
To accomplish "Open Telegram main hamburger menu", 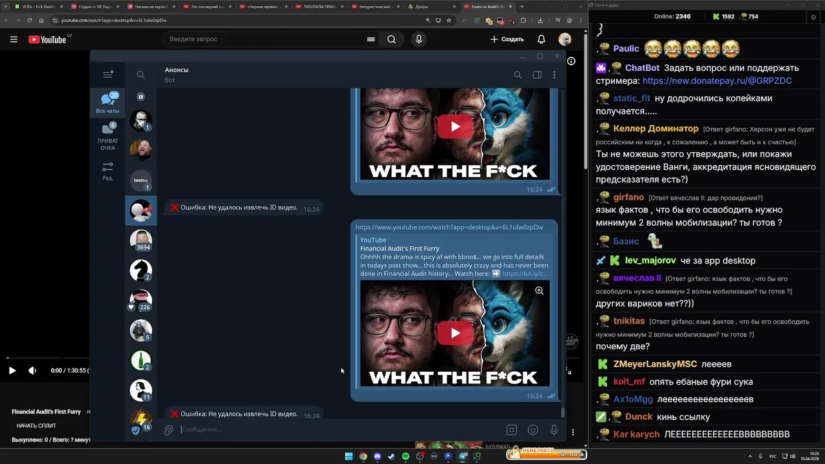I will tap(108, 75).
